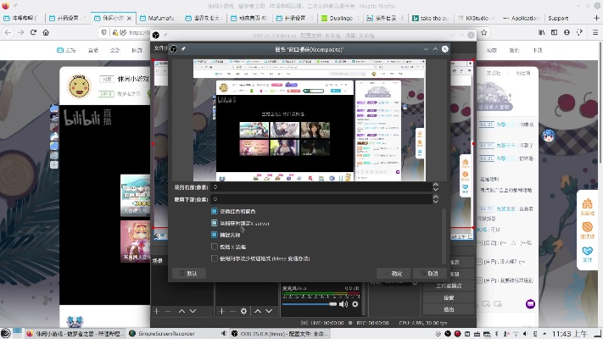
Task: Open microphone audio settings gear icon
Action: [x=355, y=303]
